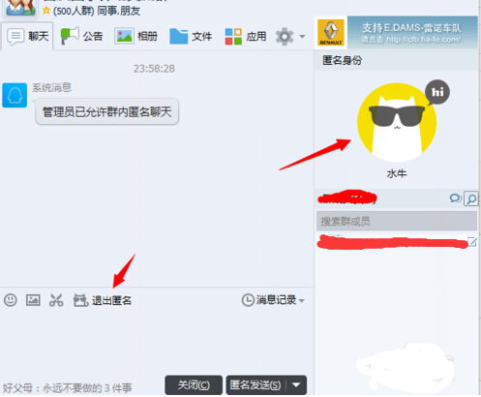481x397 pixels.
Task: Open the emoji picker smiley icon
Action: click(11, 300)
